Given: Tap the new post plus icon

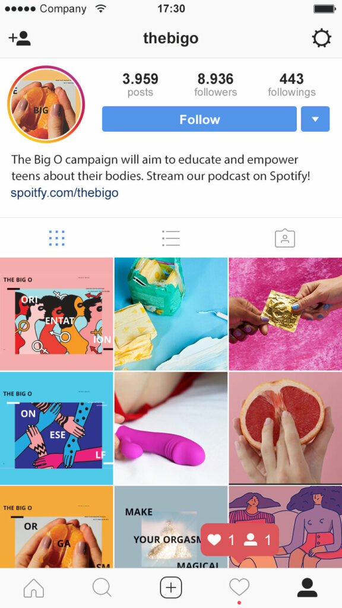Looking at the screenshot, I should pyautogui.click(x=171, y=588).
